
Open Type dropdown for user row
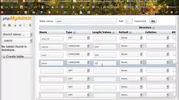pyautogui.click(x=78, y=54)
